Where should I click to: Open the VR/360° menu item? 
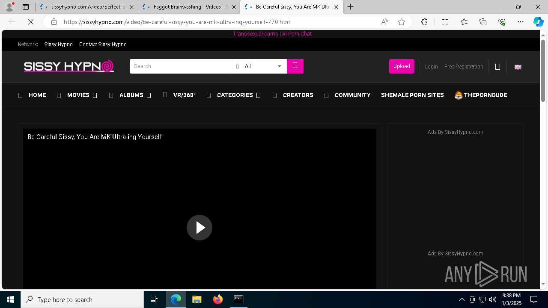[x=185, y=95]
